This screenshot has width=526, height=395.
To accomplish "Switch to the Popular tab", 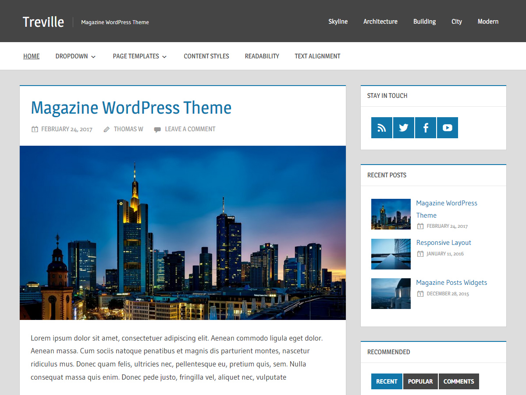I will (x=420, y=381).
